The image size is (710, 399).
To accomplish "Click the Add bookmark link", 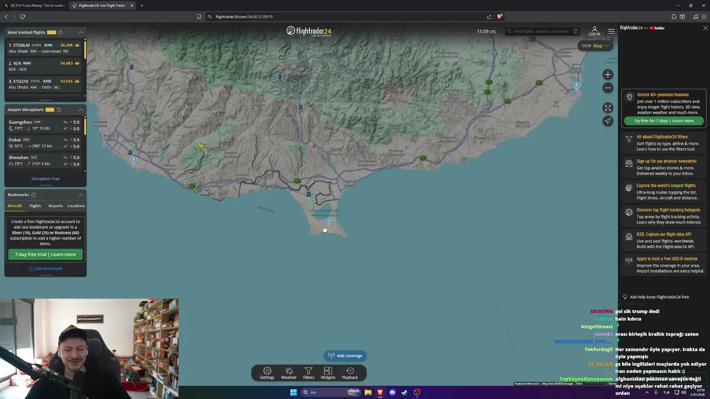I will [45, 268].
